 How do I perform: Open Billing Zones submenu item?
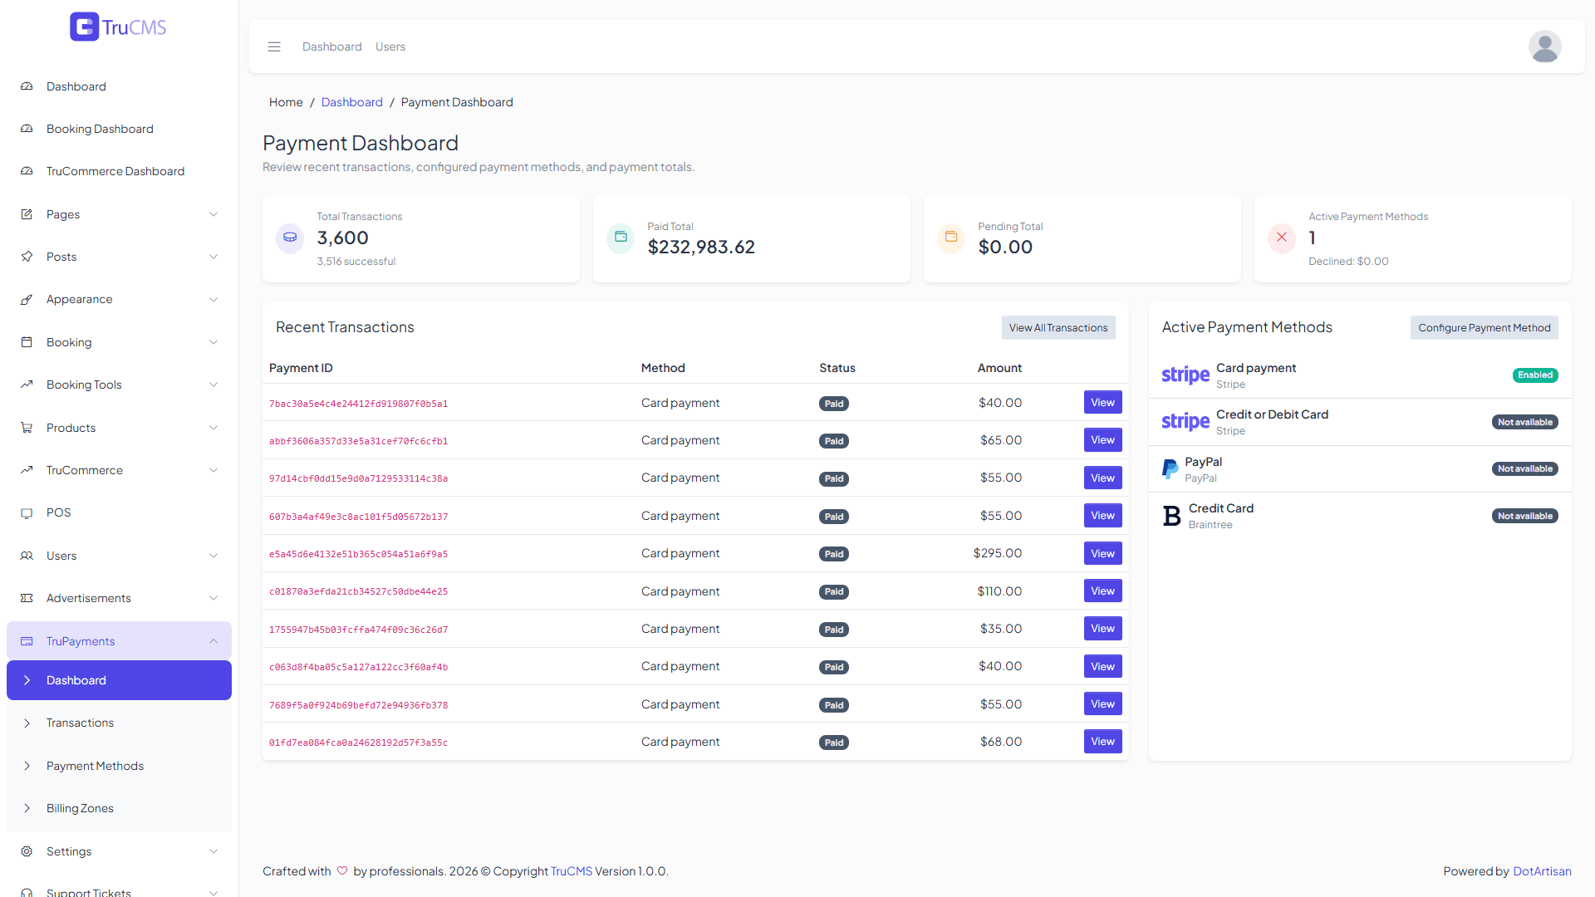pos(119,808)
